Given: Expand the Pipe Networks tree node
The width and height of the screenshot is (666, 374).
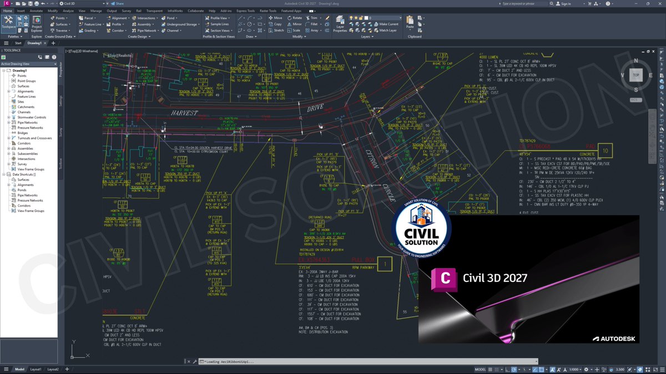Looking at the screenshot, I should pyautogui.click(x=9, y=122).
